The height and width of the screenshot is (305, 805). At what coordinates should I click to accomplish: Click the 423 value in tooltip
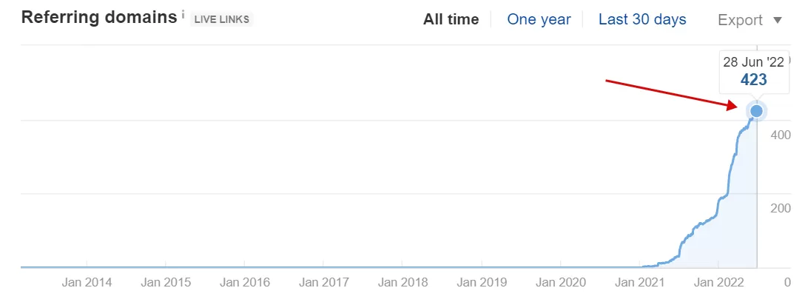pyautogui.click(x=754, y=80)
